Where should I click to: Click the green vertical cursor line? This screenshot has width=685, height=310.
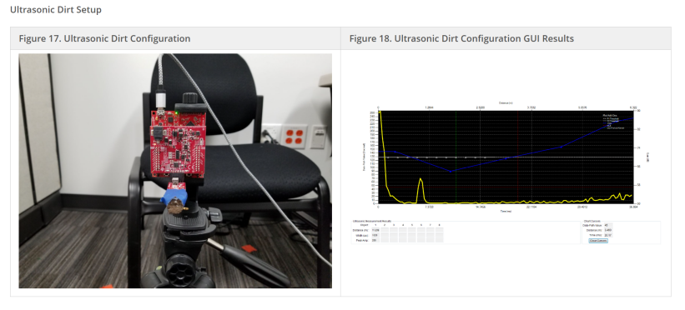click(456, 157)
